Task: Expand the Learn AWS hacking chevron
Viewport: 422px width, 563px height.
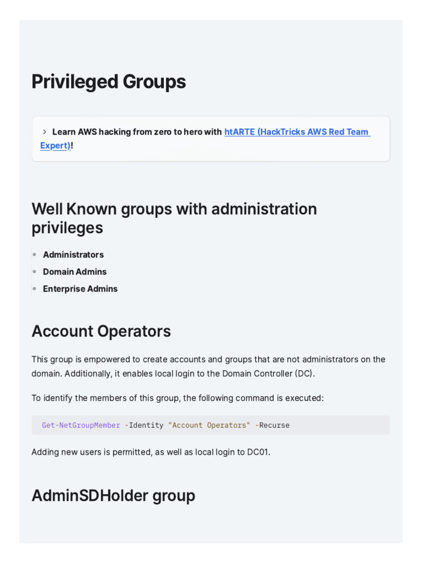Action: pyautogui.click(x=45, y=132)
